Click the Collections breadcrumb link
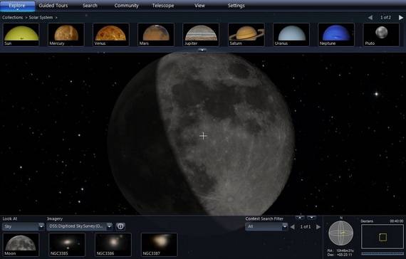Screen dimensions: 406x259 click(x=12, y=17)
